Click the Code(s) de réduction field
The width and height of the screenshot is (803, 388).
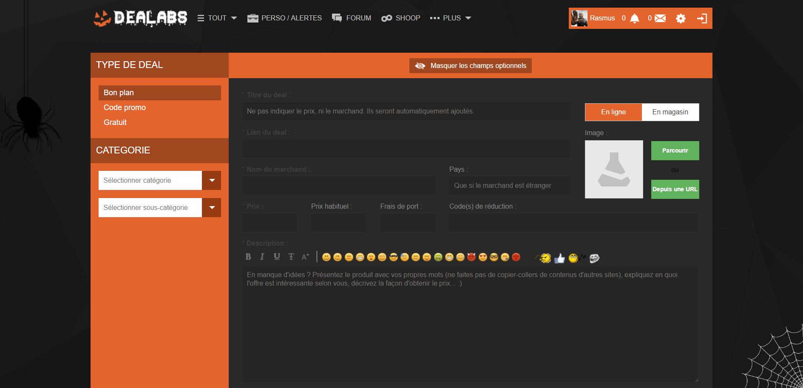coord(573,223)
